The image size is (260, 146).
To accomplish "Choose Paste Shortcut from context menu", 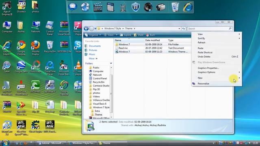I will [217, 52].
